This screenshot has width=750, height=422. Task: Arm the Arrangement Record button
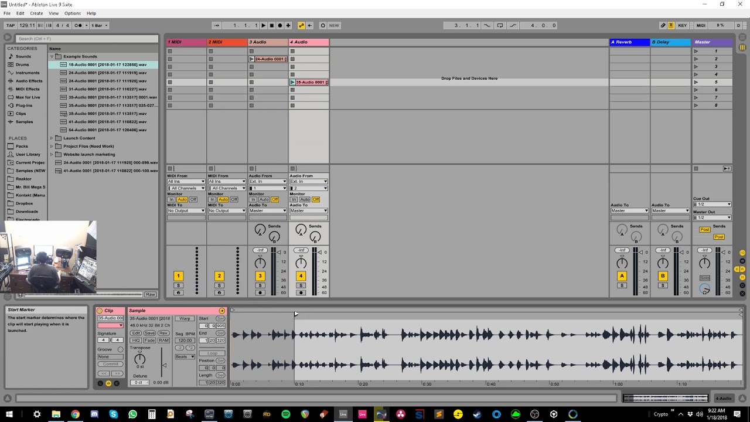coord(280,25)
